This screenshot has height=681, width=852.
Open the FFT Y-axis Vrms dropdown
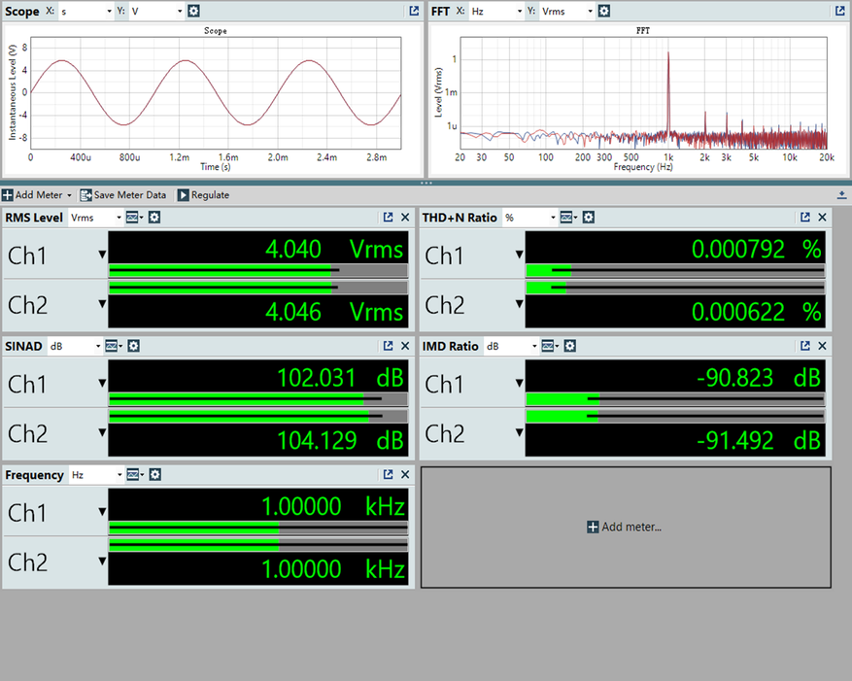point(566,11)
